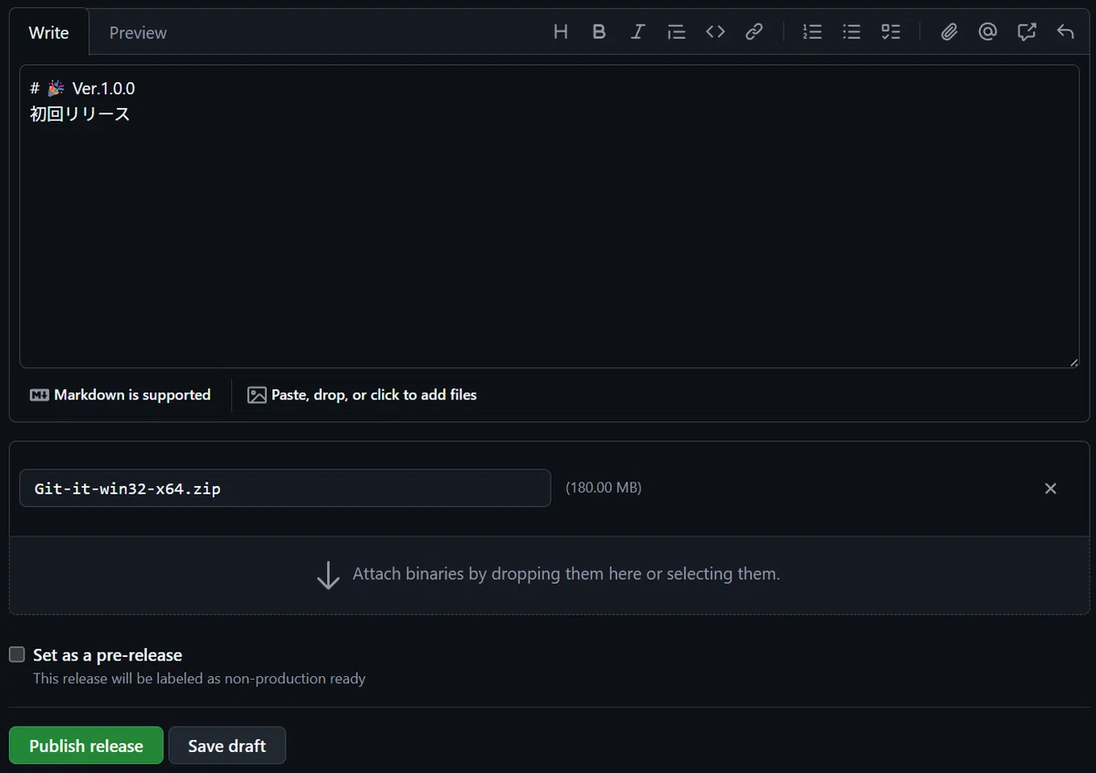Click the '# 🎉 Ver.1.0.0' heading line

(x=82, y=88)
